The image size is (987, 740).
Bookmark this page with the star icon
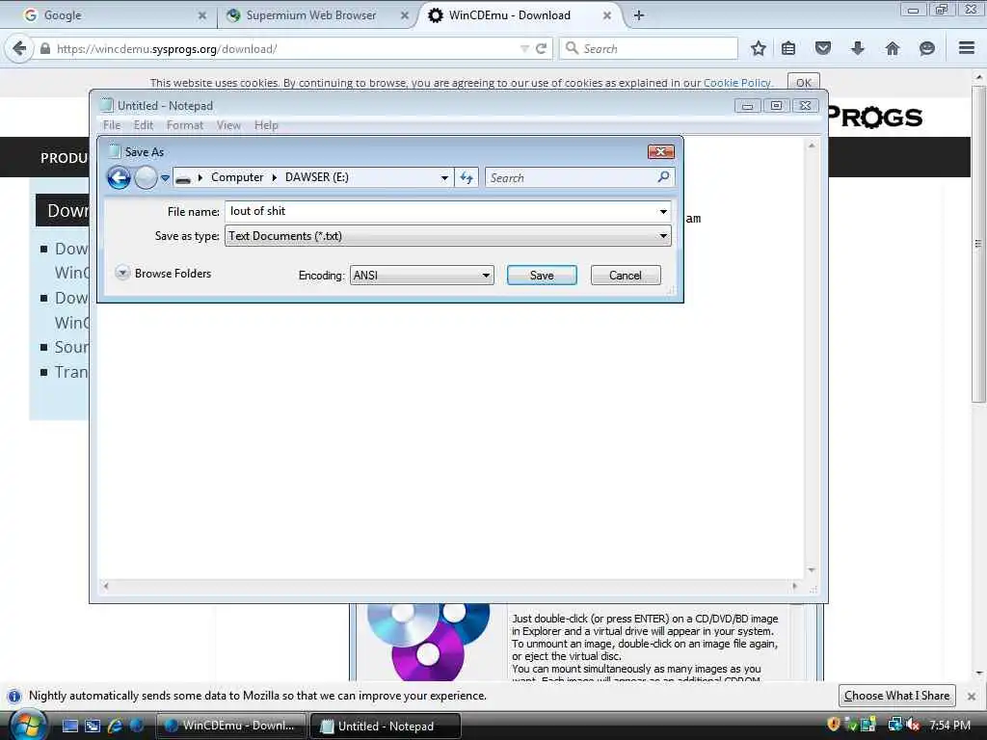pos(759,48)
